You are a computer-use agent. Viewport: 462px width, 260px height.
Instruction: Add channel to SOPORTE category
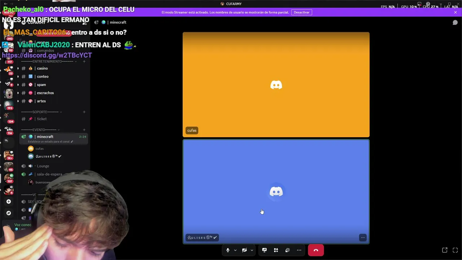[x=84, y=112]
